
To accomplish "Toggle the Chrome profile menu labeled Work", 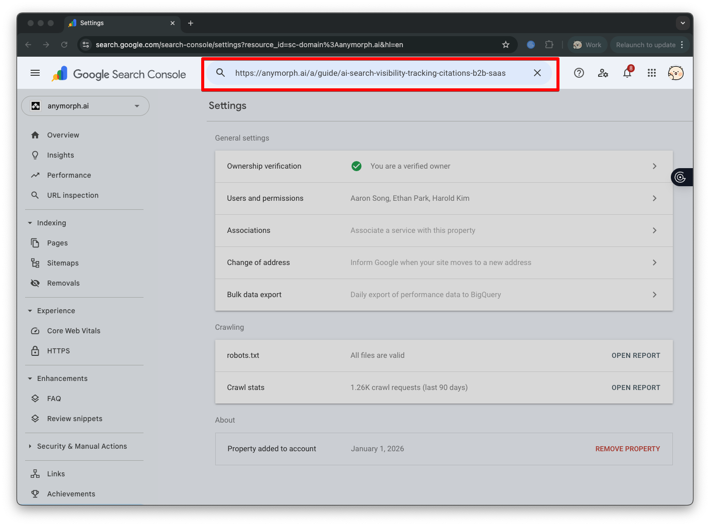I will tap(587, 45).
